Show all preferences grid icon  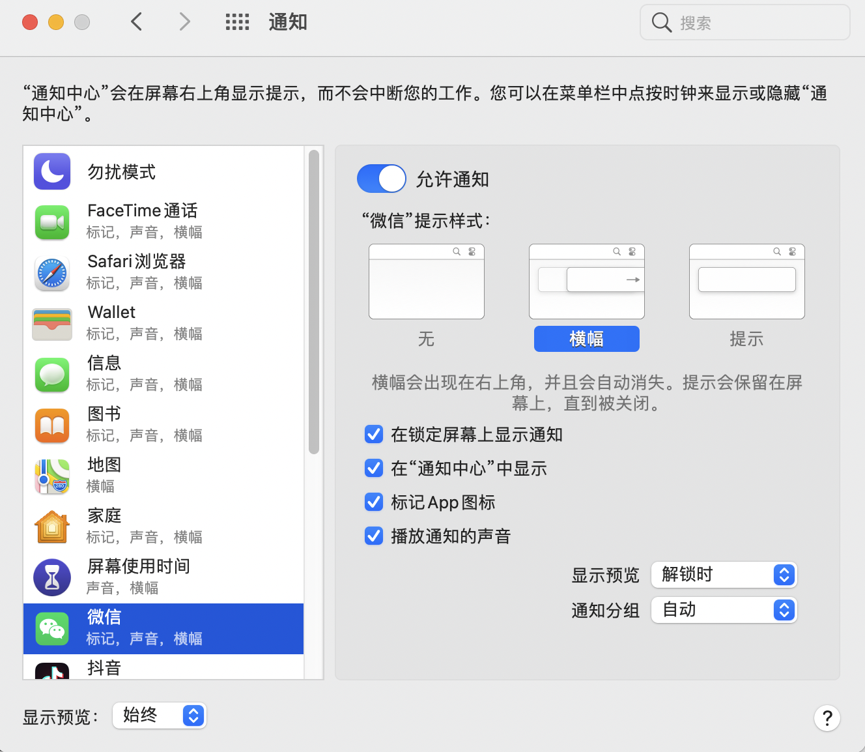pos(237,22)
